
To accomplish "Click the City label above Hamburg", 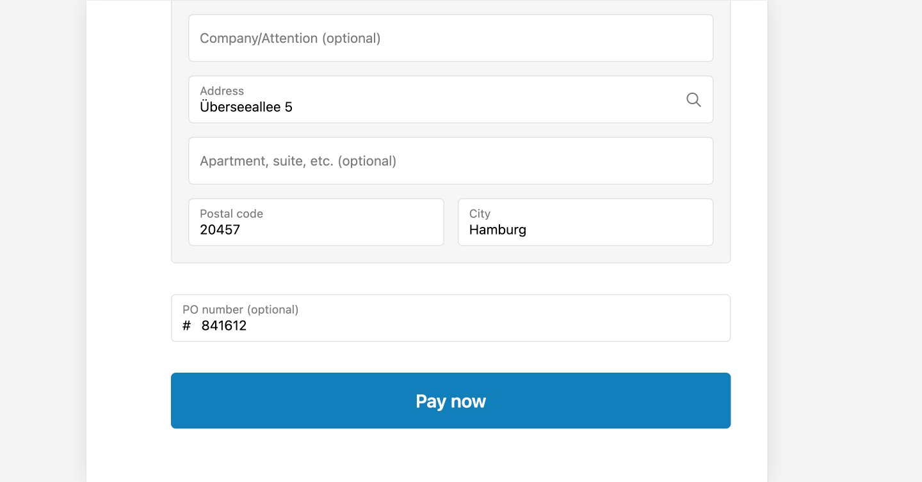I will [x=480, y=214].
